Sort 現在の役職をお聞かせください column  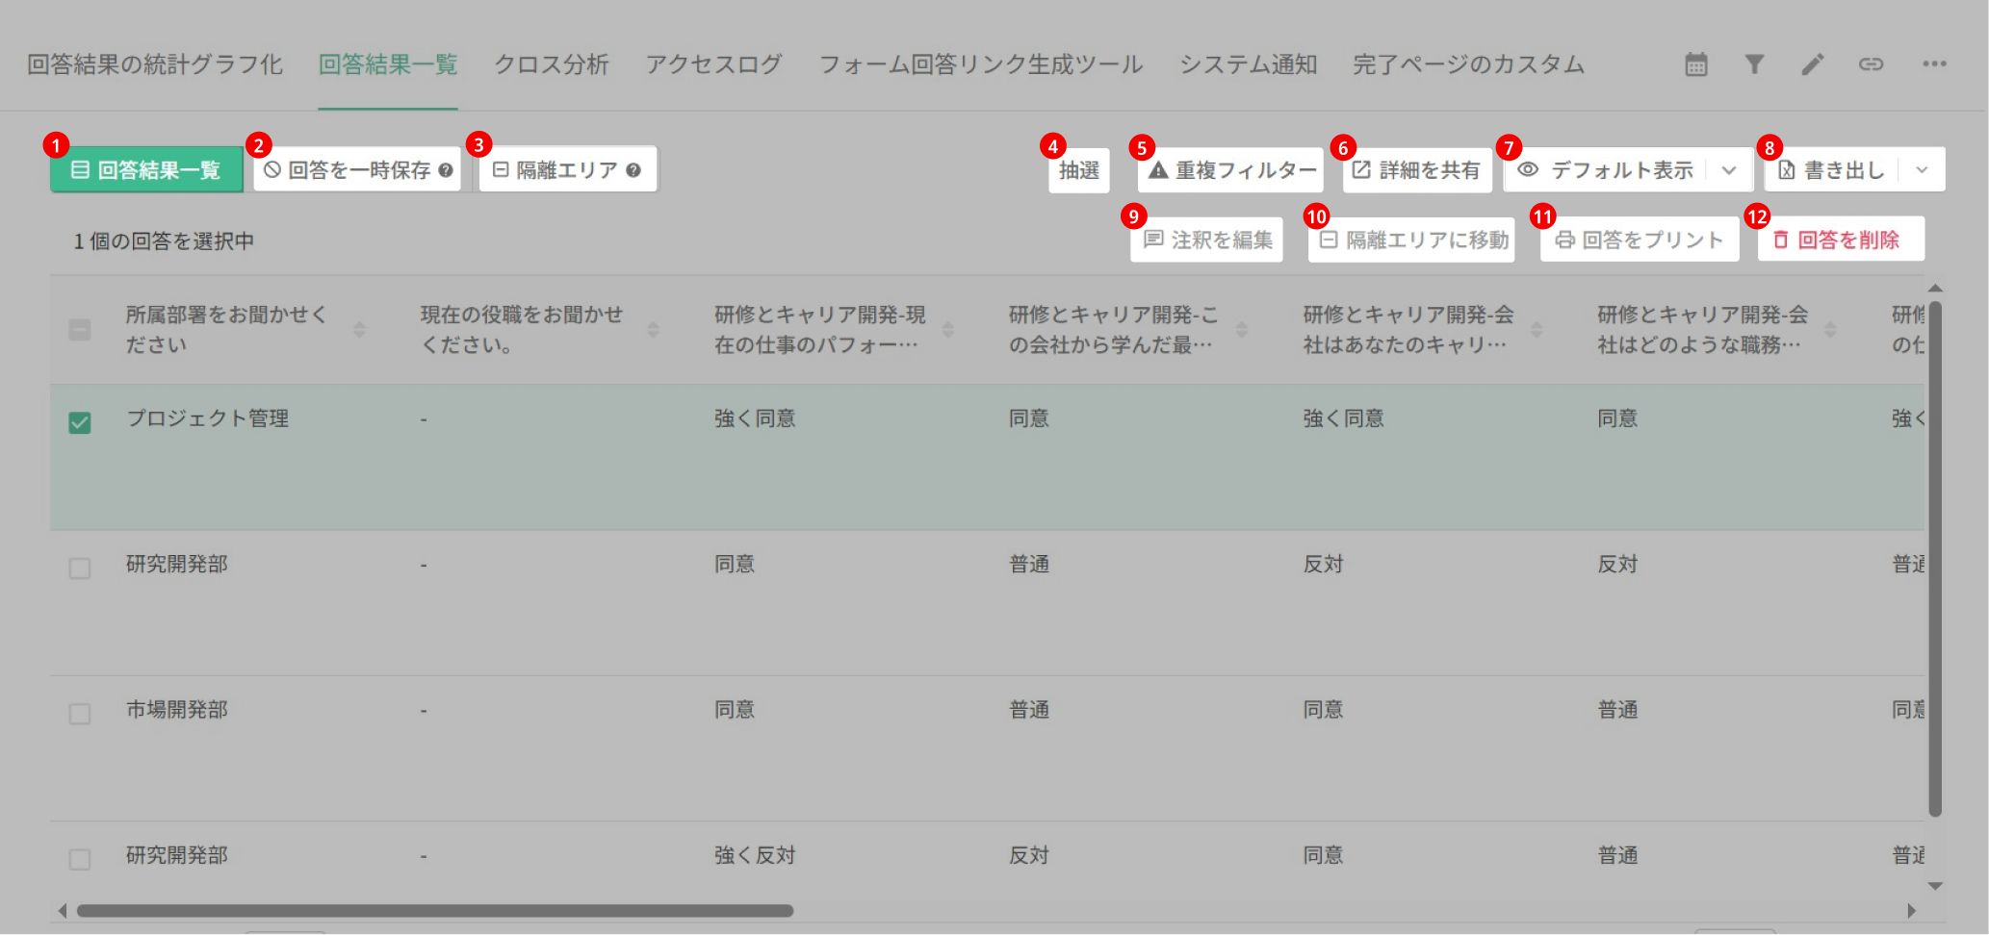point(654,330)
